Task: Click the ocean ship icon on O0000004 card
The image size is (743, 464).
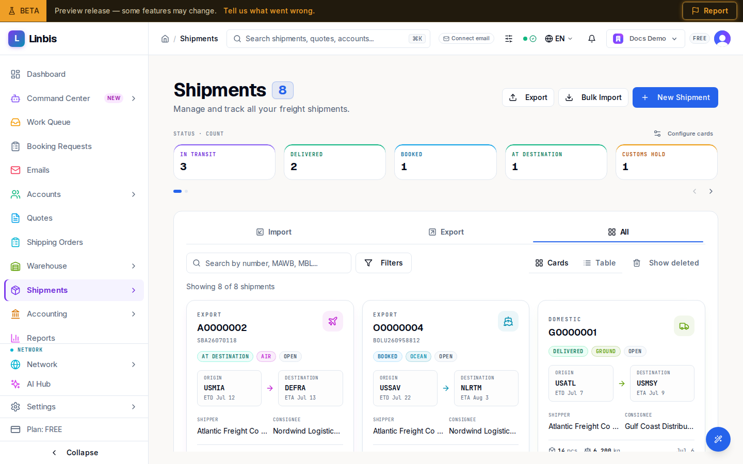Action: pyautogui.click(x=508, y=321)
